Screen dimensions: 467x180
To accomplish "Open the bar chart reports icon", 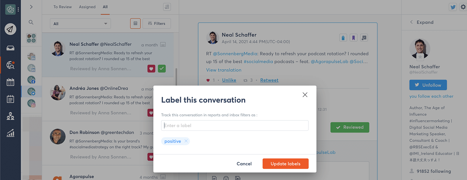I will 10,133.
